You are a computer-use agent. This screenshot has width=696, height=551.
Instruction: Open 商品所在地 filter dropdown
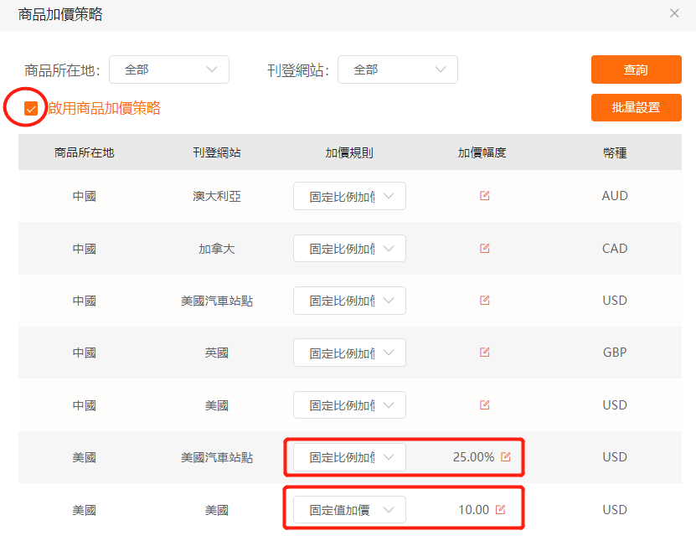click(x=169, y=70)
